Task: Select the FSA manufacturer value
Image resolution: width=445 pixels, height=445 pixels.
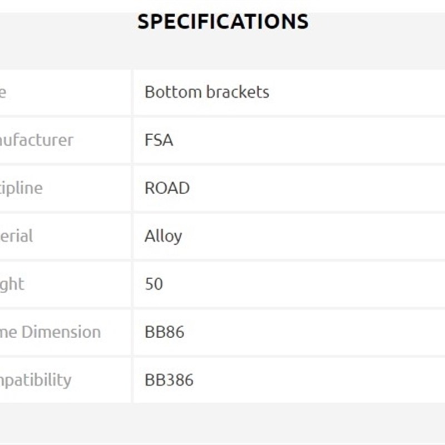Action: pos(159,140)
